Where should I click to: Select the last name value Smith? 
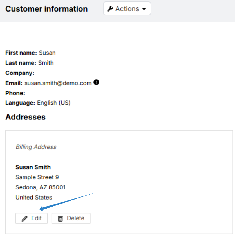click(46, 63)
